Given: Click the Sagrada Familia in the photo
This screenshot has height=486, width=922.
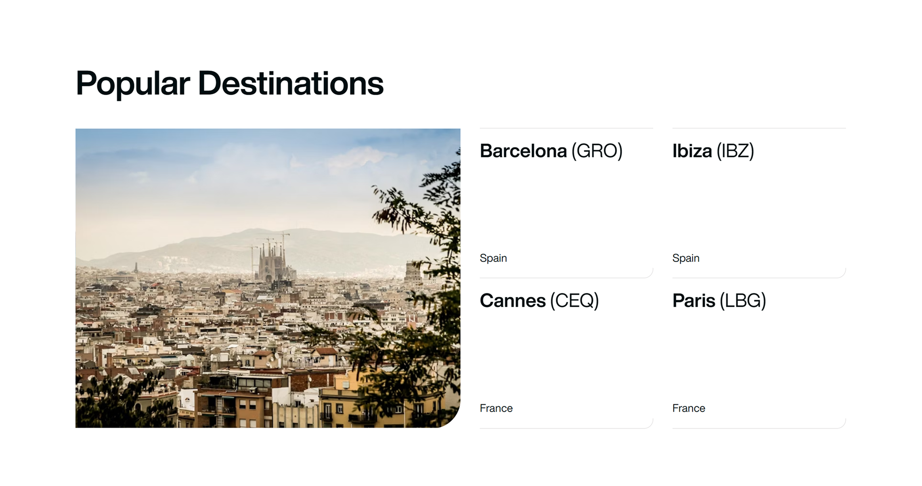Looking at the screenshot, I should pos(272,261).
